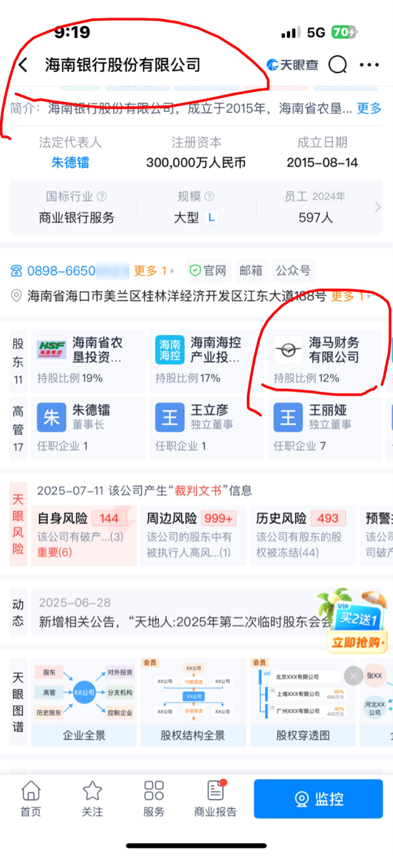Tap the 关注 star tab
The width and height of the screenshot is (393, 856).
point(92,799)
